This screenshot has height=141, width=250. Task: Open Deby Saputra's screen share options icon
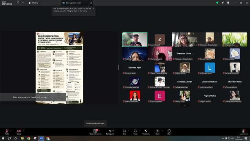point(91,3)
